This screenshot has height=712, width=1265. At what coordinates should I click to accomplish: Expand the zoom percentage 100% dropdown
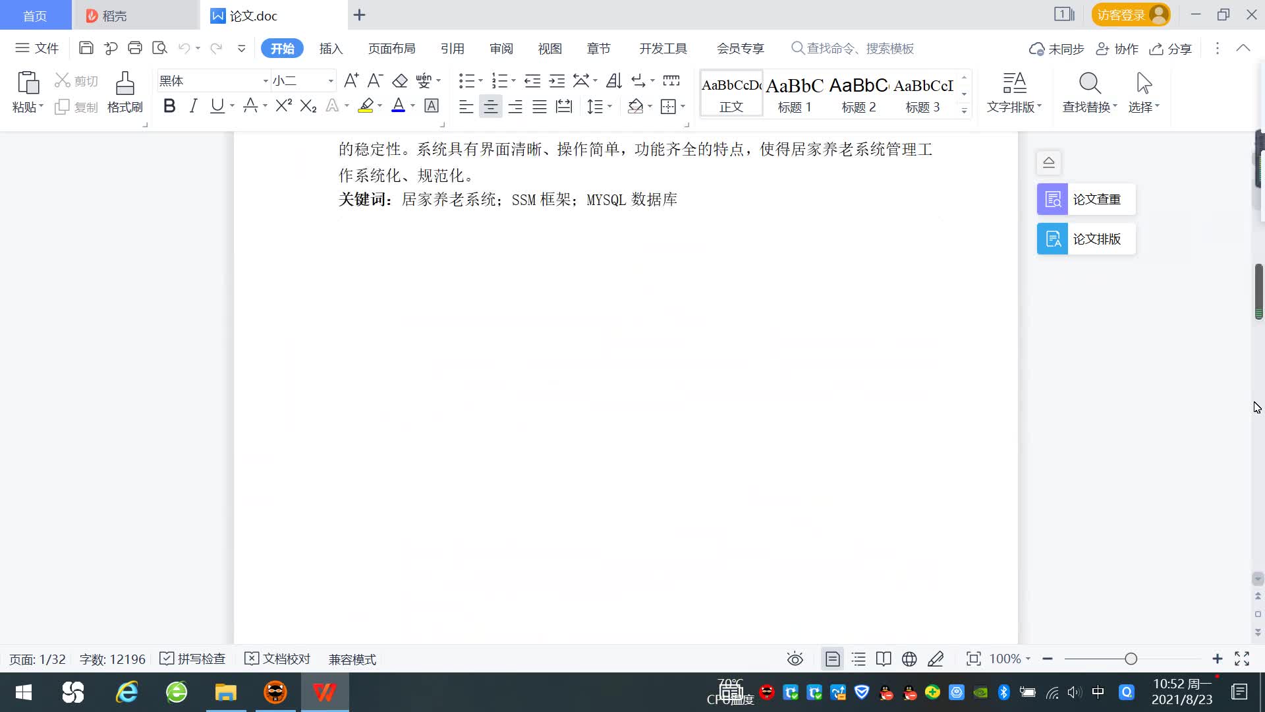(x=1028, y=659)
